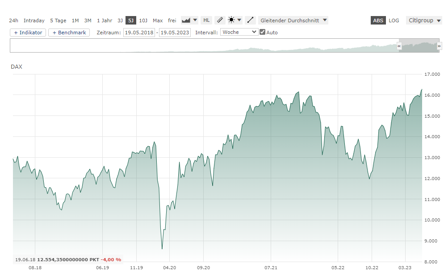
Task: Select the 5 Tage range
Action: [x=58, y=21]
